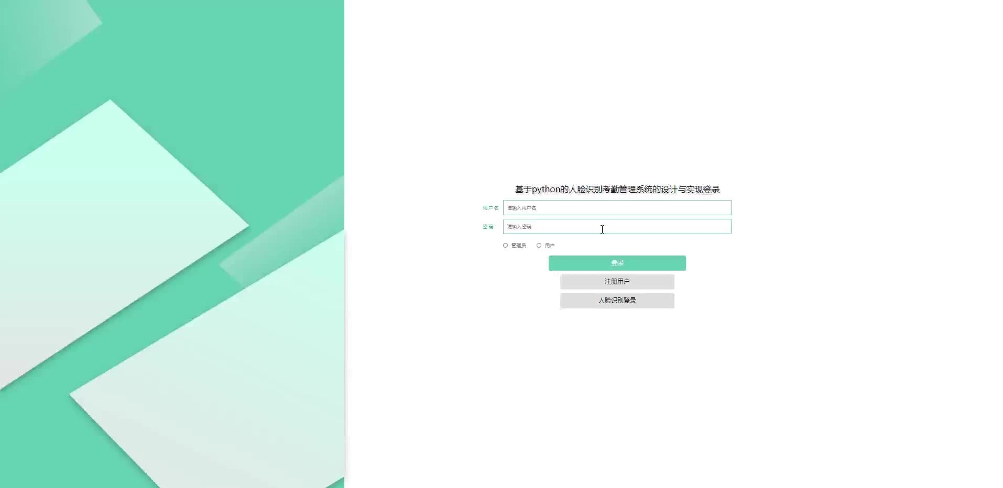Focus the 密码 password input field
1003x488 pixels.
pyautogui.click(x=617, y=227)
